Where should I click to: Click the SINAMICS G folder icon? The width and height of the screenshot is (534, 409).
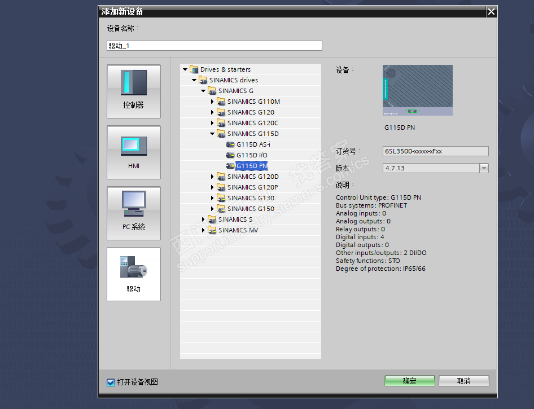pos(212,91)
